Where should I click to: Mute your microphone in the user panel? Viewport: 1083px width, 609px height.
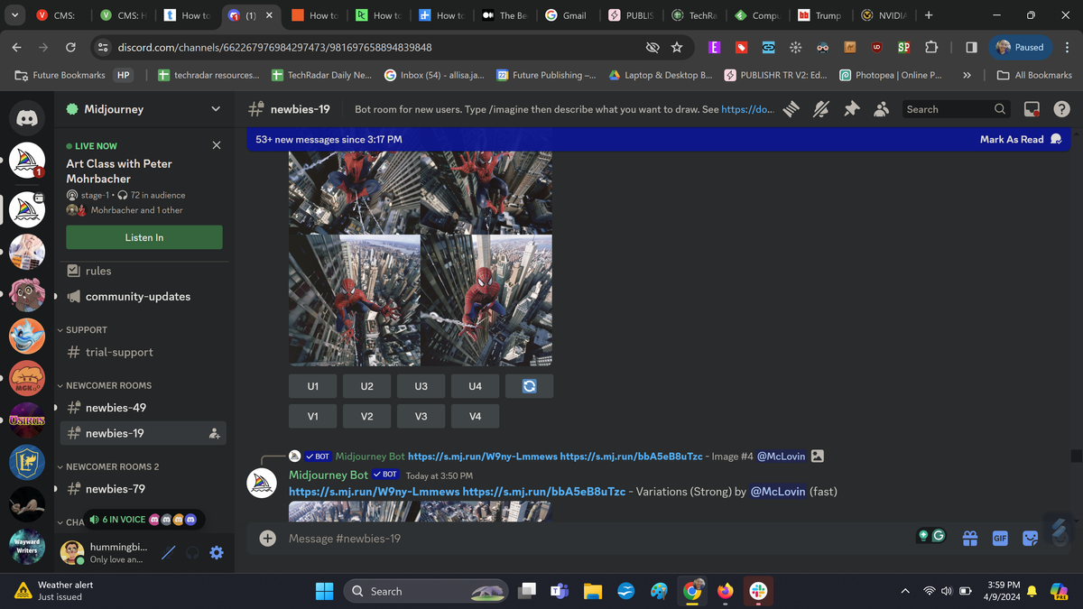[167, 552]
